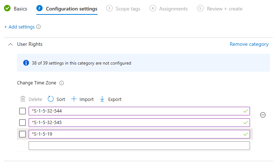Screen dimensions: 275x163
Task: Check the box for *S-1-5-32-544
Action: point(22,111)
